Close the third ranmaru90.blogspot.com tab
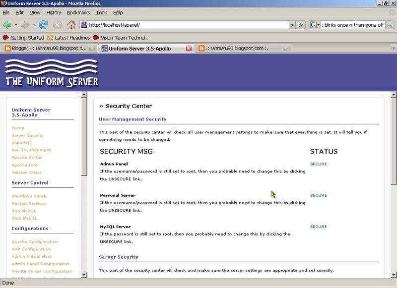Viewport: 397px width, 288px height. 286,48
